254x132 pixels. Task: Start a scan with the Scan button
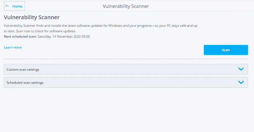[226, 50]
